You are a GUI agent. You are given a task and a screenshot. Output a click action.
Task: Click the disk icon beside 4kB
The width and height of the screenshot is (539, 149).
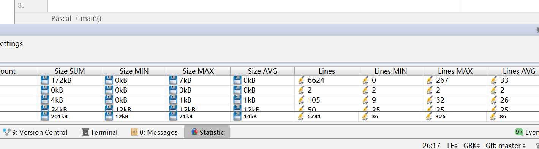[x=45, y=100]
